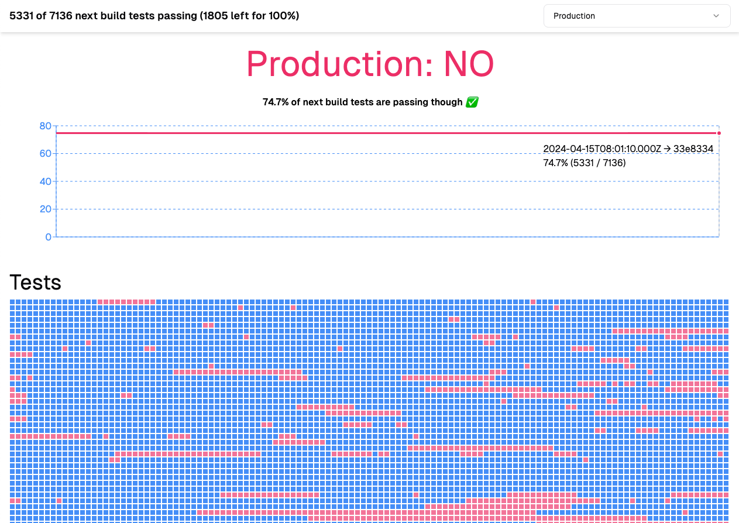Click the chevron arrow in Production selector
Image resolution: width=739 pixels, height=523 pixels.
pyautogui.click(x=716, y=16)
